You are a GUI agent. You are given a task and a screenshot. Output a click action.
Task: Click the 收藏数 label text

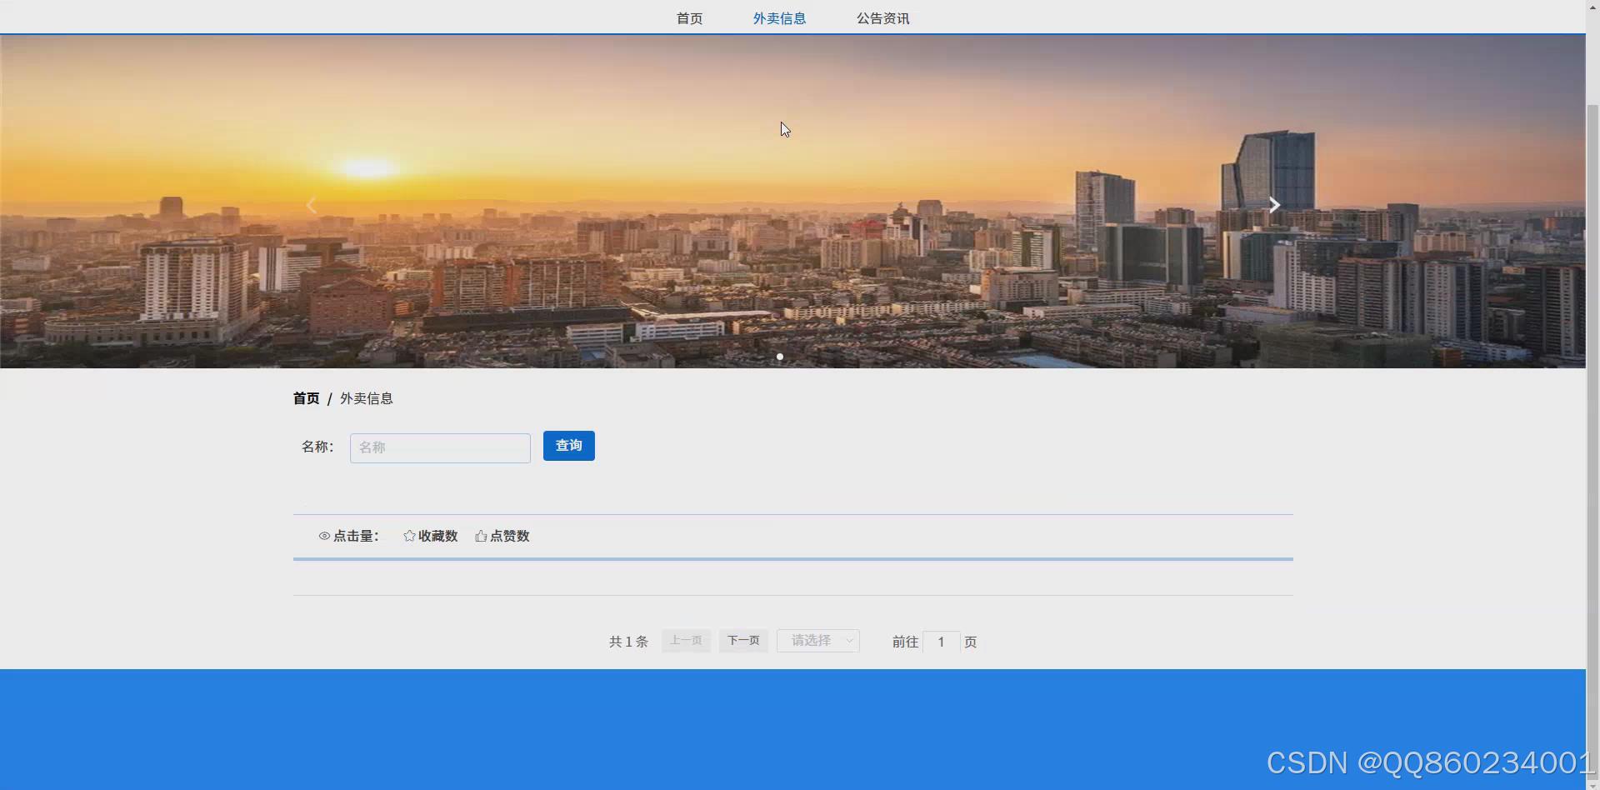[438, 536]
